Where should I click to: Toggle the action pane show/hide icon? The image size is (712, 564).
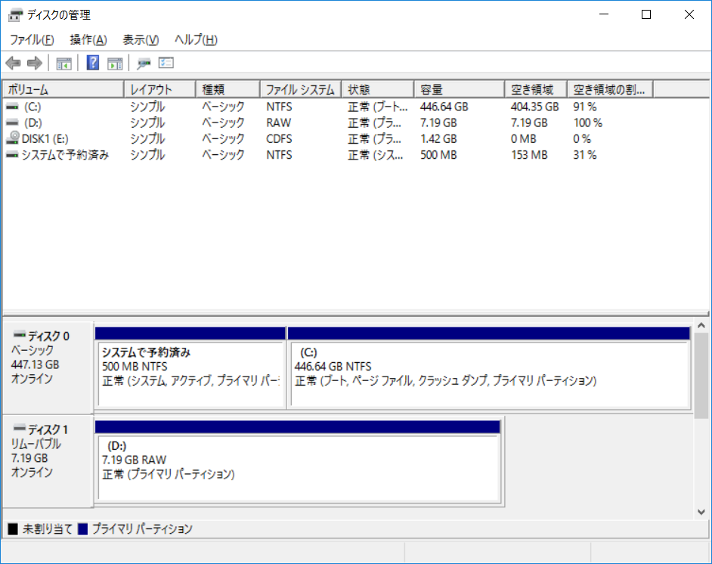(x=115, y=63)
